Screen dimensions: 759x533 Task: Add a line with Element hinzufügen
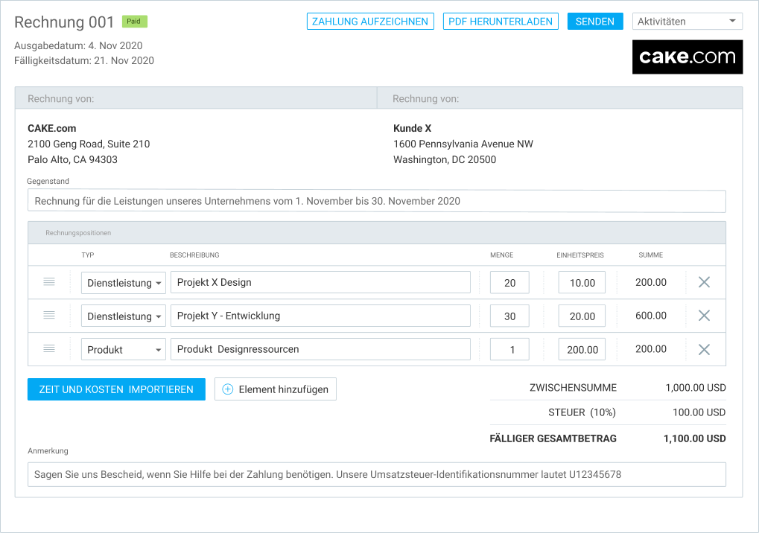276,389
